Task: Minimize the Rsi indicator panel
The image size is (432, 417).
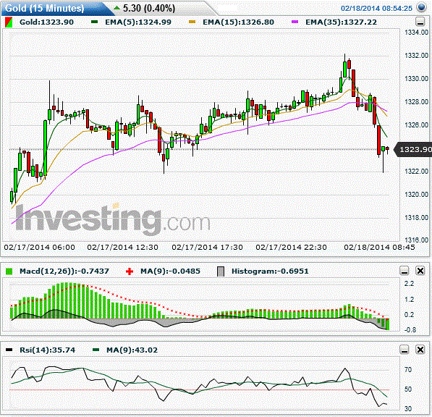Action: pyautogui.click(x=405, y=350)
